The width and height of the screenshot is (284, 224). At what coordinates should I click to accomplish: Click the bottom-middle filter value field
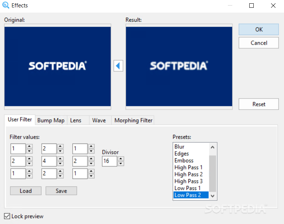(49, 173)
